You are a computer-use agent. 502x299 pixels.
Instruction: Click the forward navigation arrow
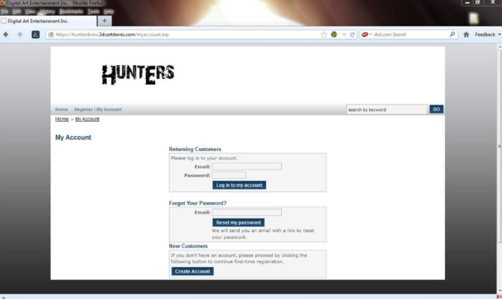(x=19, y=34)
